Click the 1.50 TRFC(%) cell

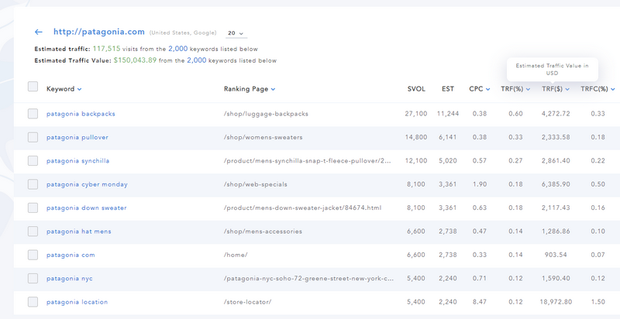click(598, 302)
